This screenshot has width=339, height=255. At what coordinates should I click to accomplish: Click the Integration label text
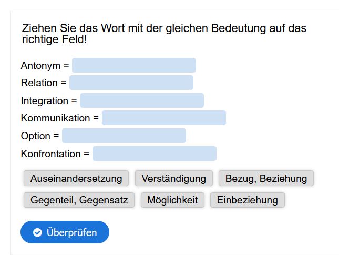click(45, 100)
